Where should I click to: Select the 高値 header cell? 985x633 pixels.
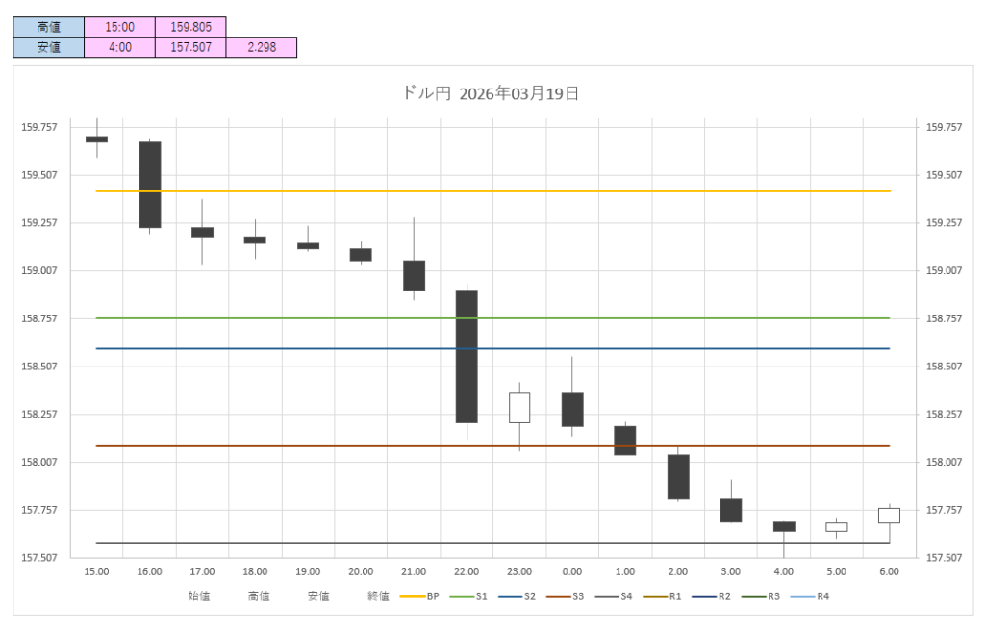48,27
